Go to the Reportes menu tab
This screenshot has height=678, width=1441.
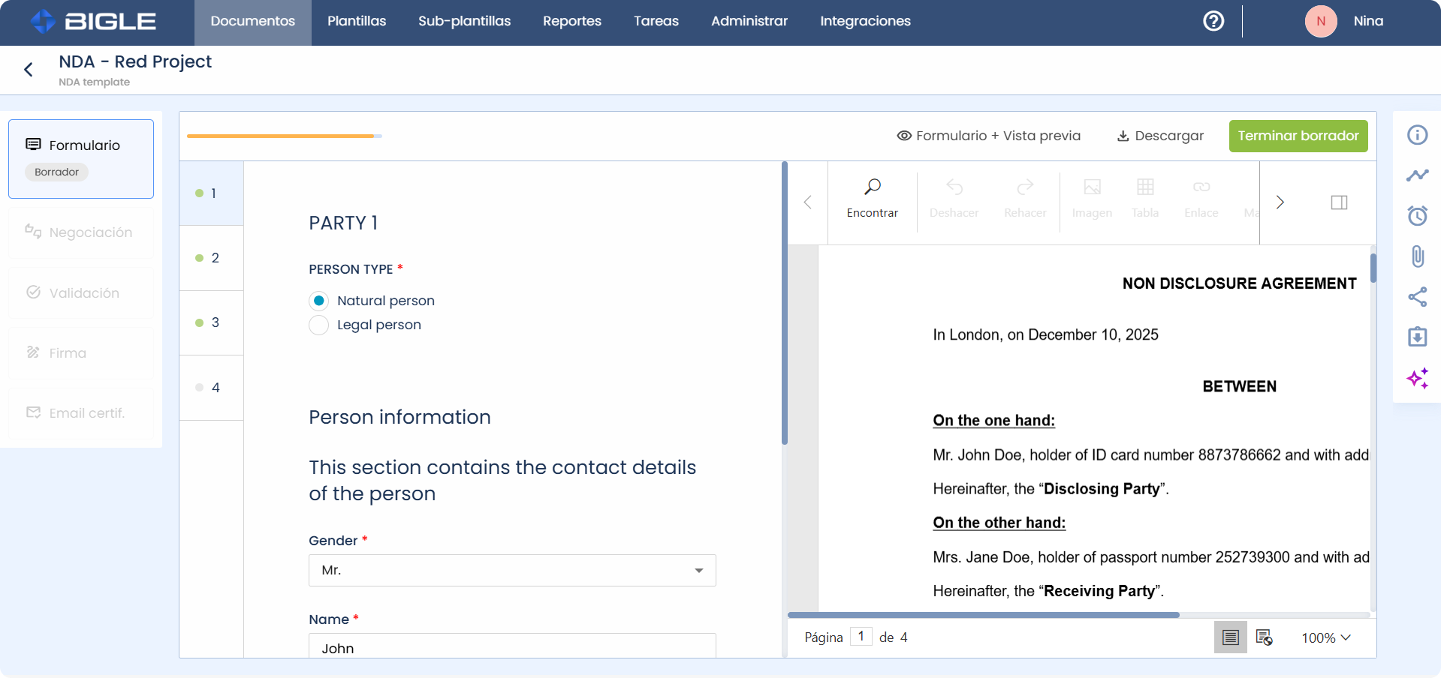pyautogui.click(x=571, y=21)
